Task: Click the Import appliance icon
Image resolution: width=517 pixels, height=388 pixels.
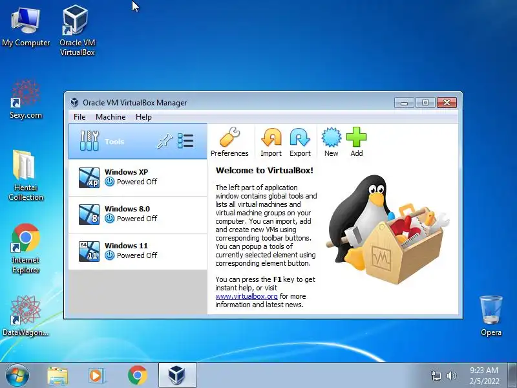Action: [x=271, y=142]
